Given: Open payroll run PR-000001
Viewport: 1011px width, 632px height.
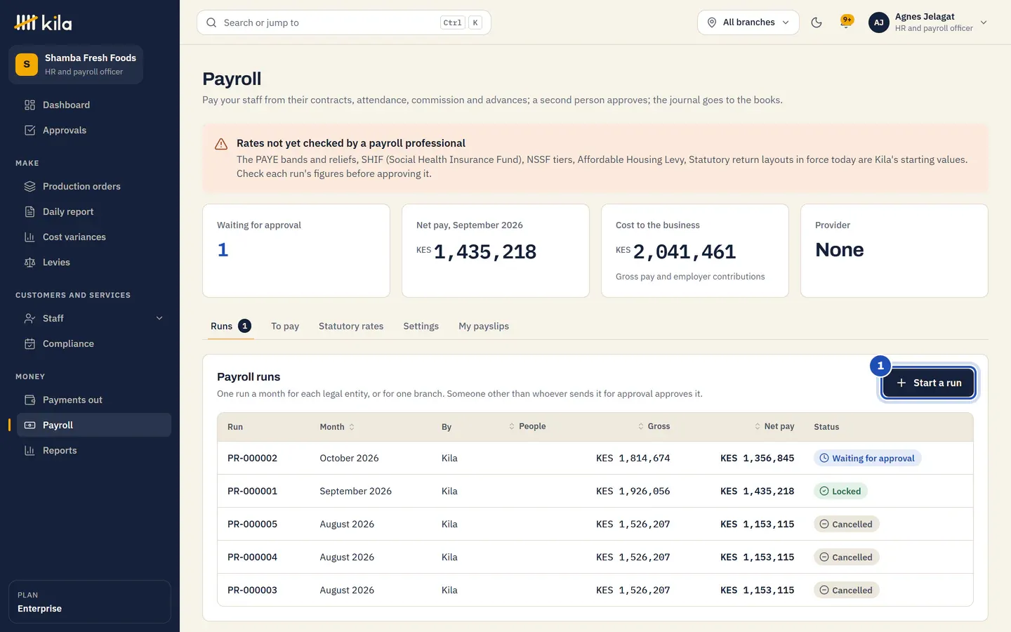Looking at the screenshot, I should click(x=595, y=491).
